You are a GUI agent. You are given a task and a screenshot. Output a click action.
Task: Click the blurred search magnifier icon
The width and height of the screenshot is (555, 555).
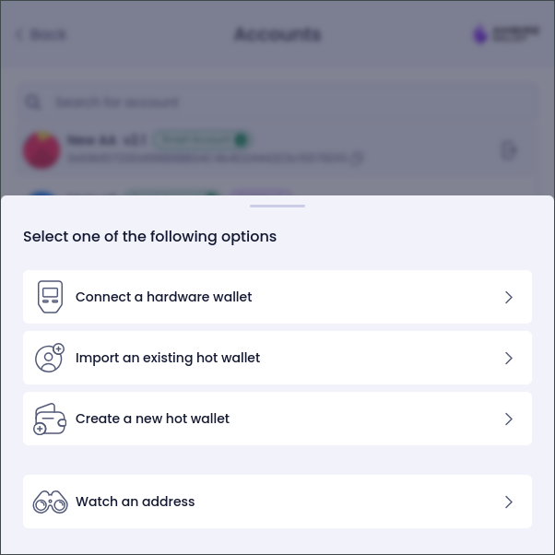[33, 102]
